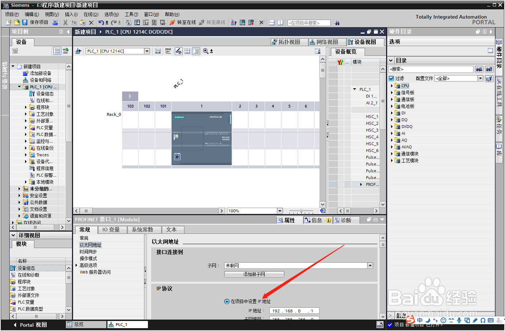
Task: Collapse the 目录 catalog section
Action: (x=391, y=60)
